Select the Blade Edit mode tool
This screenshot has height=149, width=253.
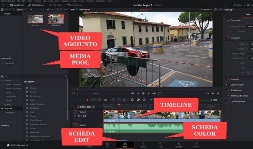pos(106,100)
